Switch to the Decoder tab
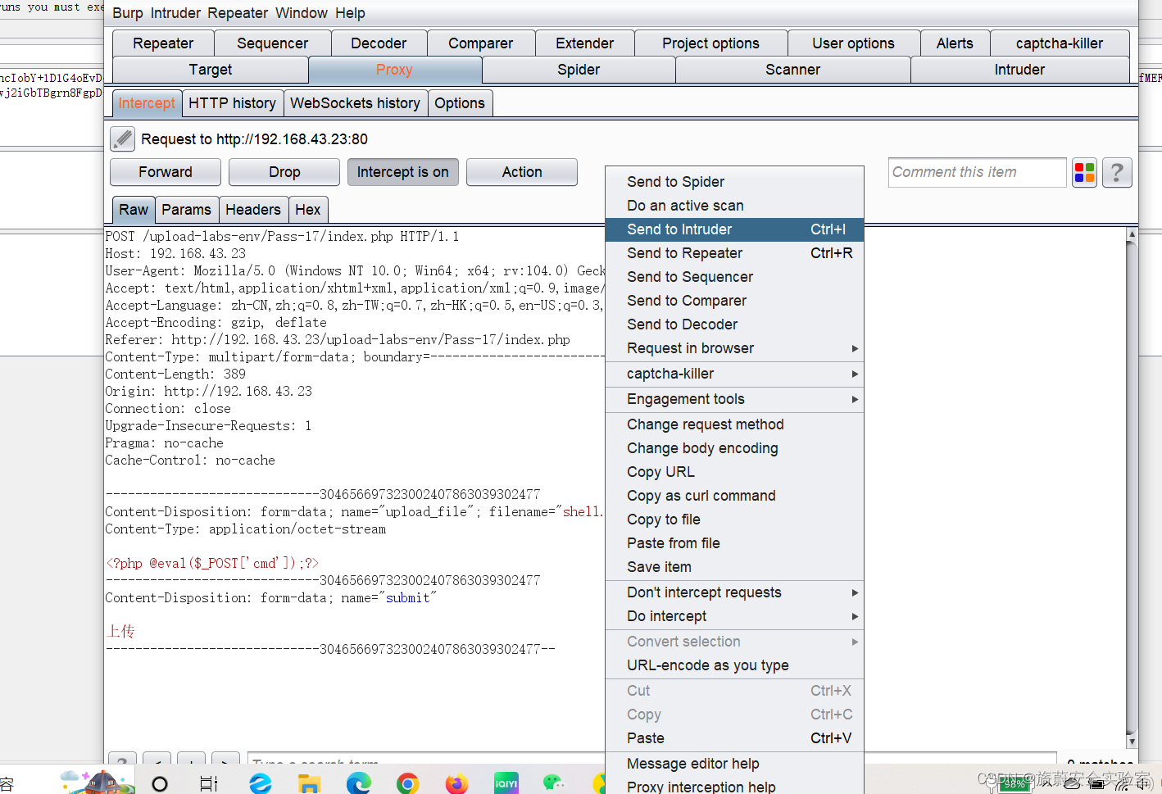Image resolution: width=1162 pixels, height=794 pixels. coord(379,43)
